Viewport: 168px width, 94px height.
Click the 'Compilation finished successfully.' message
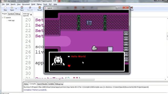click(35, 90)
